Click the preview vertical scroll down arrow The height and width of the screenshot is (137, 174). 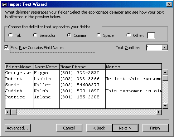click(x=165, y=106)
